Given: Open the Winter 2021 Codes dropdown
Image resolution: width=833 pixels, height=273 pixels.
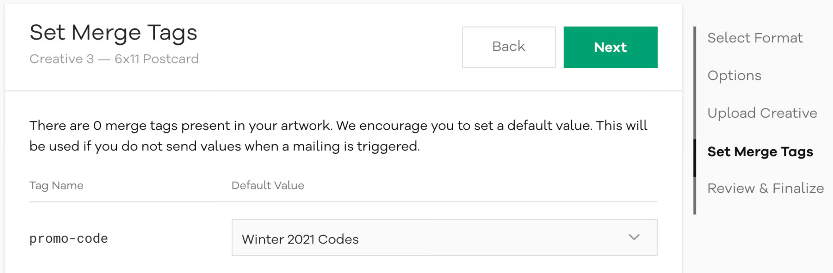Looking at the screenshot, I should click(x=444, y=238).
